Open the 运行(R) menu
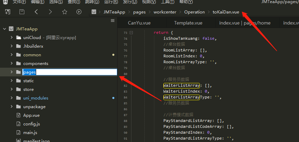Screen dimensions: 299x142 tap(111, 2)
